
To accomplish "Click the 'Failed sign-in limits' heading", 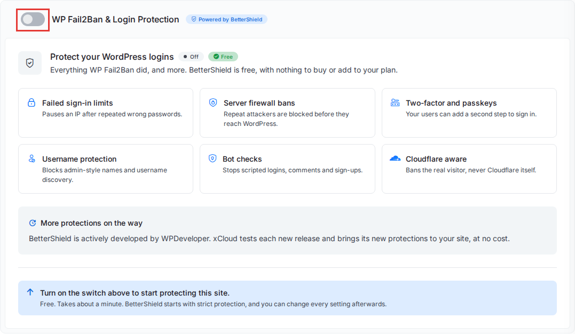I will coord(77,103).
